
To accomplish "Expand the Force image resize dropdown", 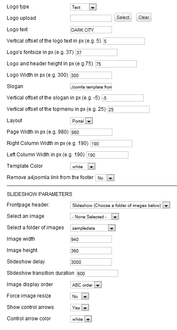I will tap(79, 296).
